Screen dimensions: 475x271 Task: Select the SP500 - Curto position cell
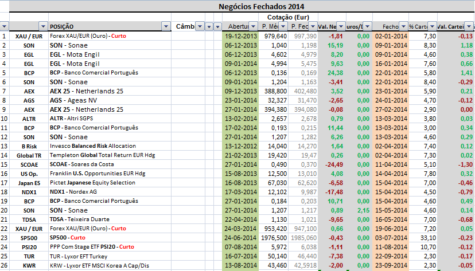tap(68, 237)
